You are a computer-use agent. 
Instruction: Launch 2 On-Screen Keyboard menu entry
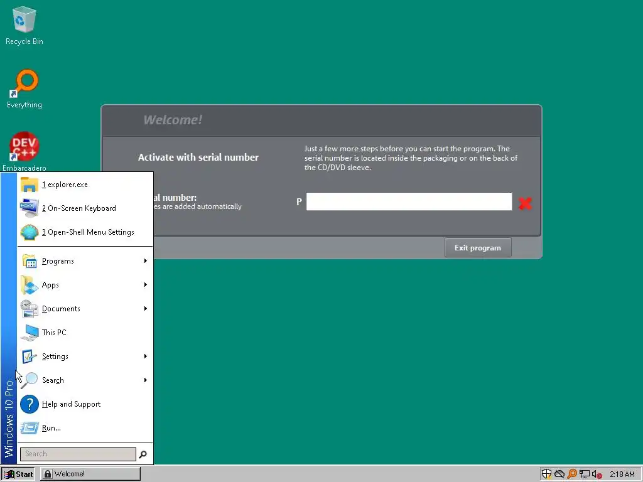click(x=85, y=208)
